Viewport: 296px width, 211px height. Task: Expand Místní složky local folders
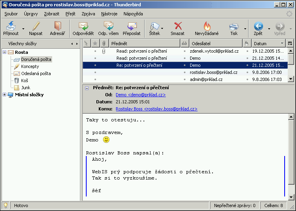[x=4, y=95]
